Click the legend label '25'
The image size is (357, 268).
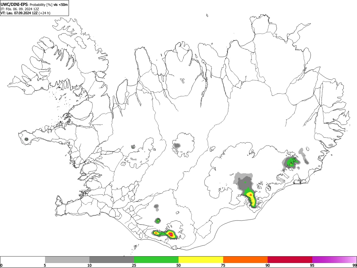[134, 266]
